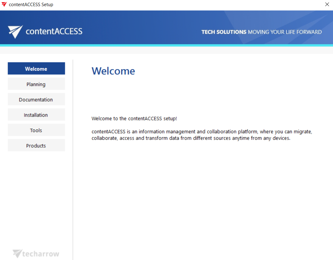Screen dimensions: 333x260
Task: Close the contentACCESS Setup window
Action: (327, 5)
